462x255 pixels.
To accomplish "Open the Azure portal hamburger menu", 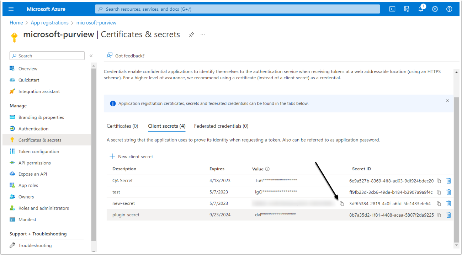I will coord(11,9).
